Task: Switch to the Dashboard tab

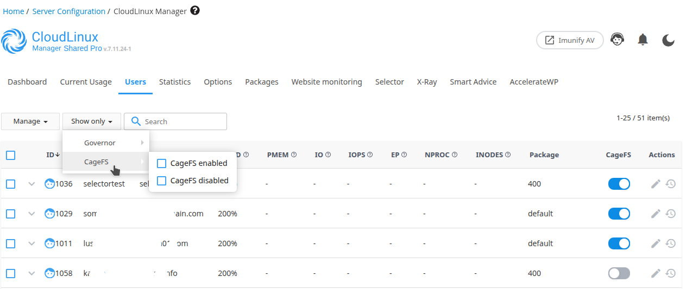Action: (x=27, y=82)
